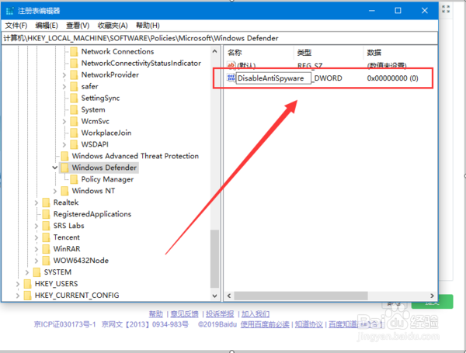Screen dimensions: 466x353
Task: Click the values pane horizontal scrollbar thumb
Action: [301, 296]
